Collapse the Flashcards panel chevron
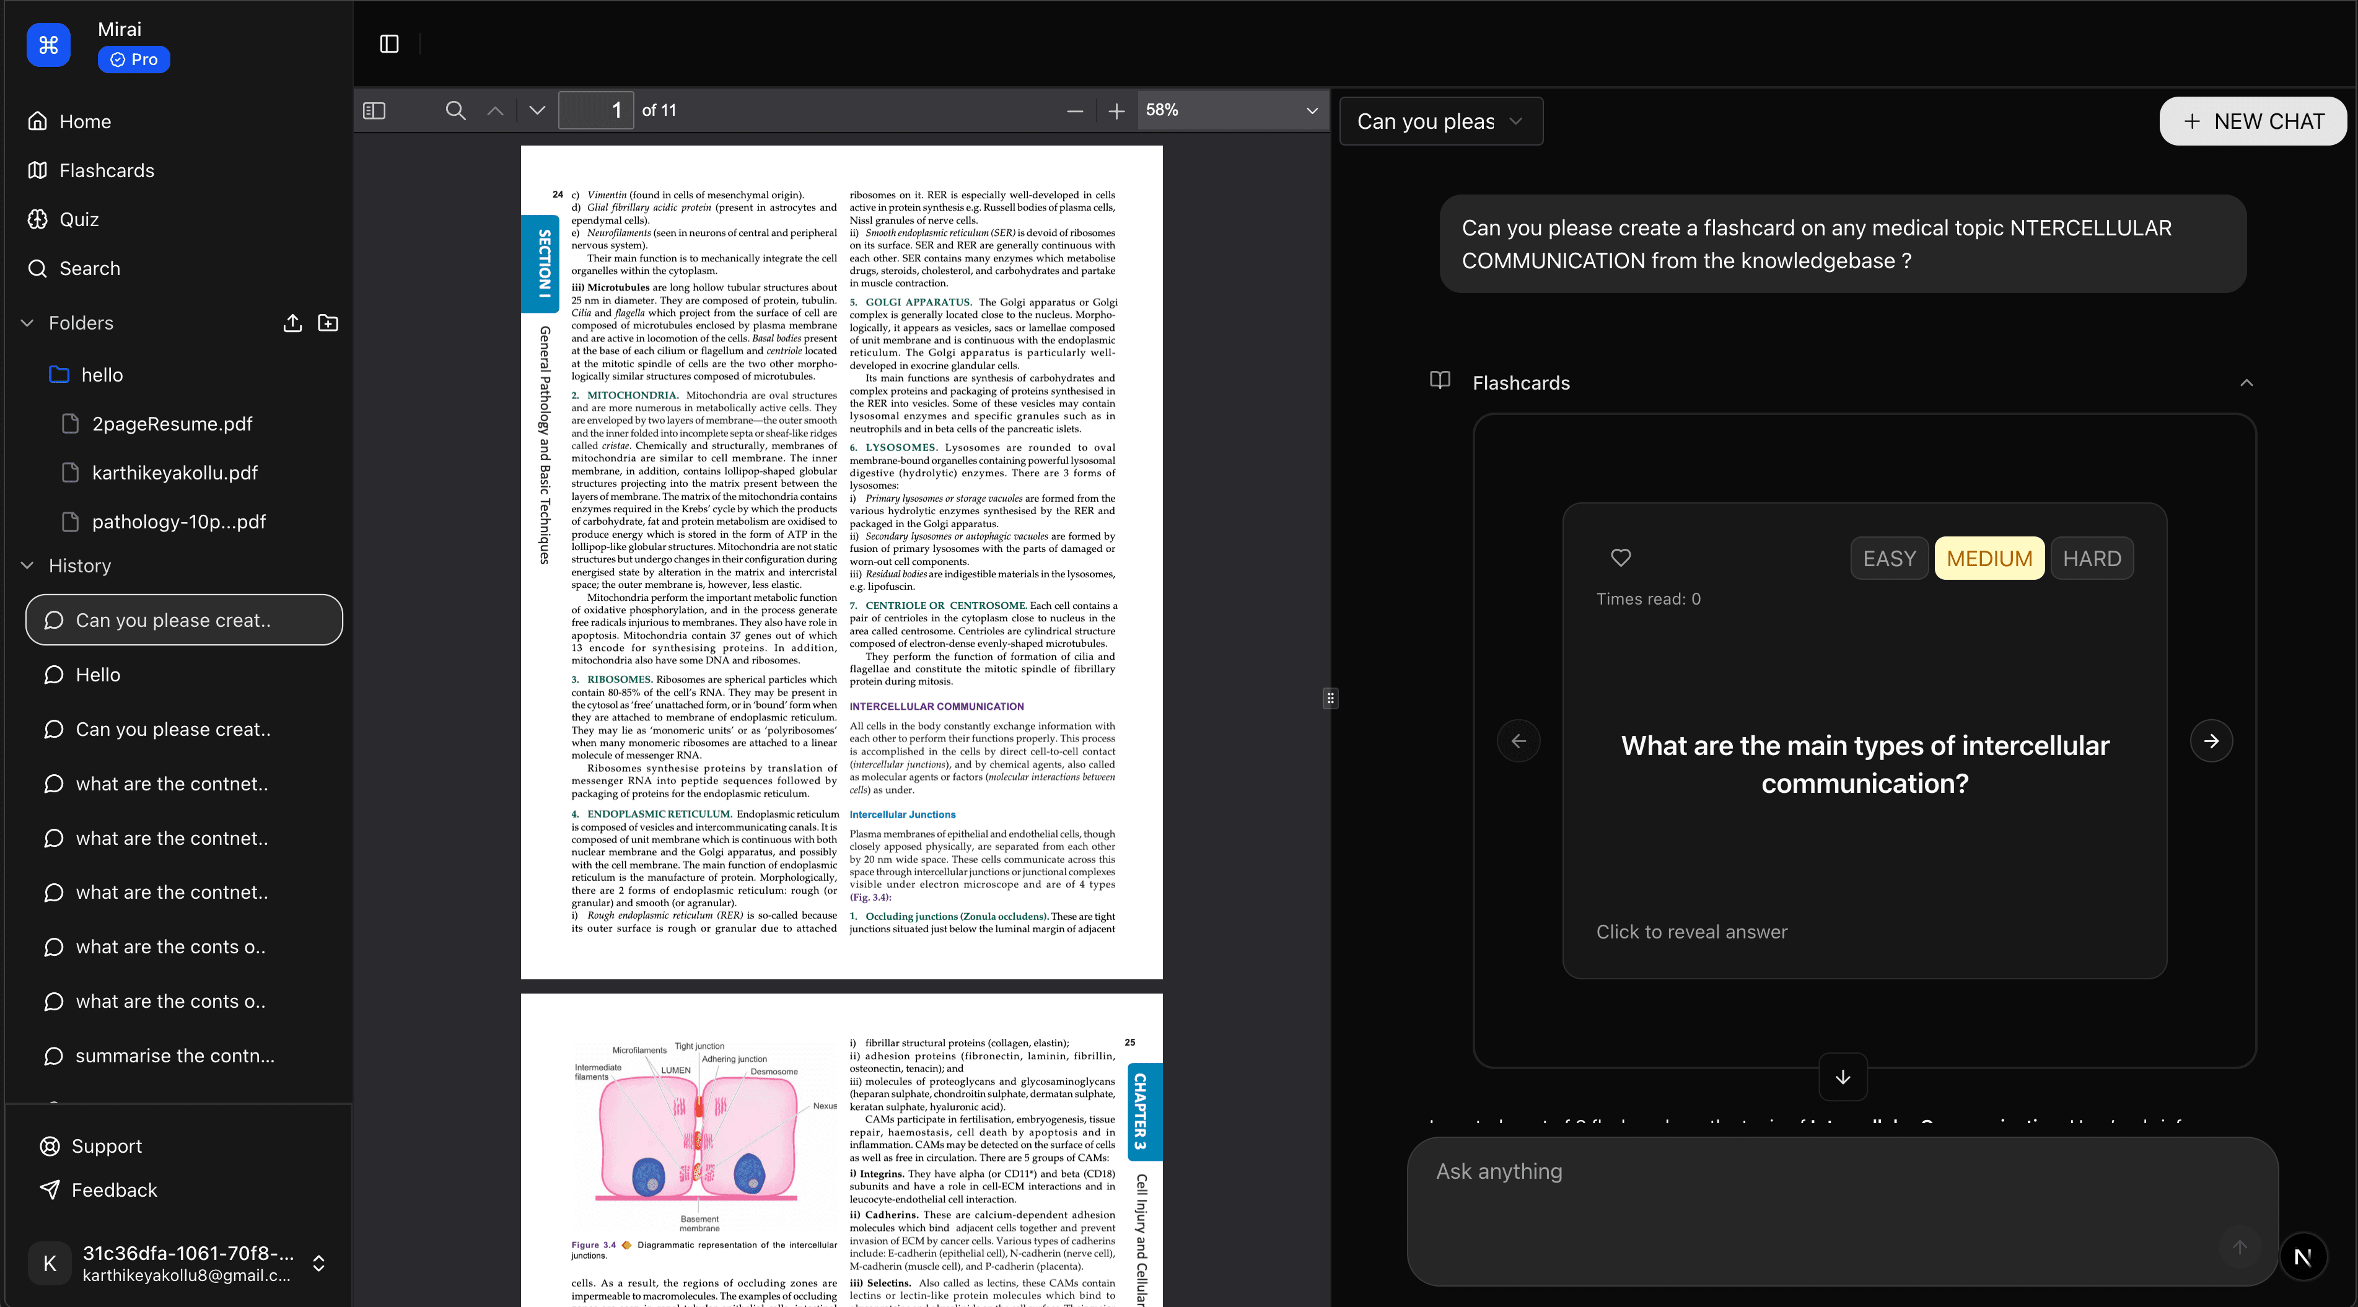Image resolution: width=2358 pixels, height=1307 pixels. [2245, 383]
